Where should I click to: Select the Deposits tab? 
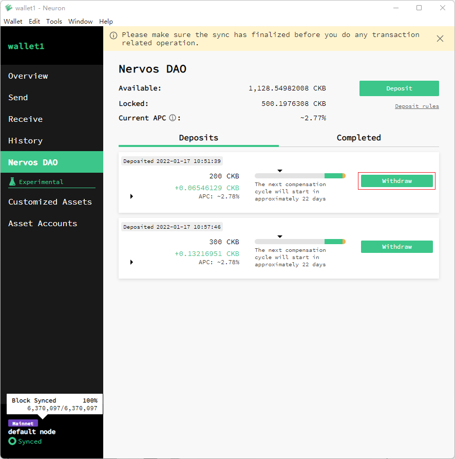198,138
